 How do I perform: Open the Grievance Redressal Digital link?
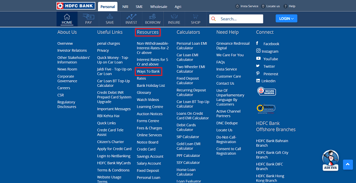click(x=233, y=46)
